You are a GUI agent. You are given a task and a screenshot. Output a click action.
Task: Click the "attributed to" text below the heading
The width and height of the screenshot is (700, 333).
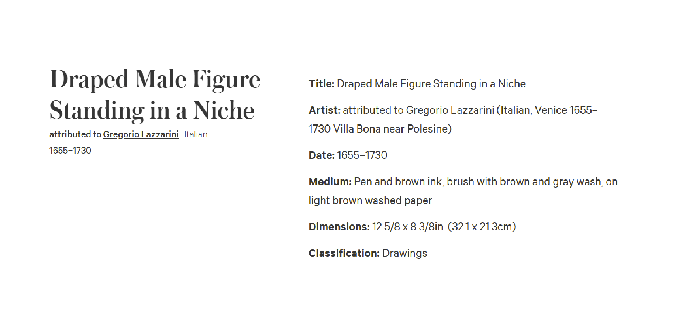tap(75, 134)
